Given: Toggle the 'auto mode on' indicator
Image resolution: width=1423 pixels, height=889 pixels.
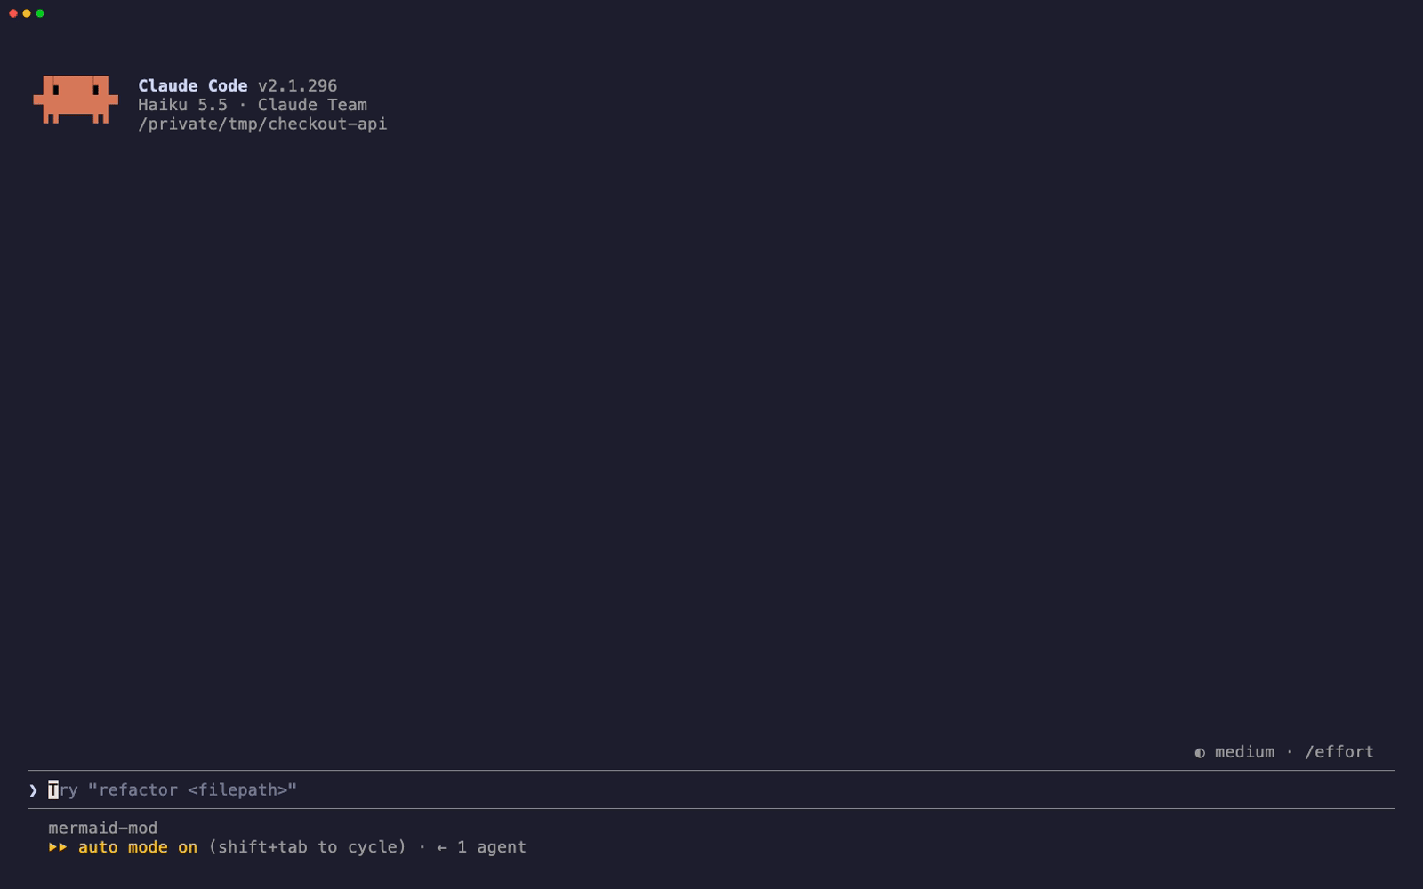Looking at the screenshot, I should [x=138, y=847].
